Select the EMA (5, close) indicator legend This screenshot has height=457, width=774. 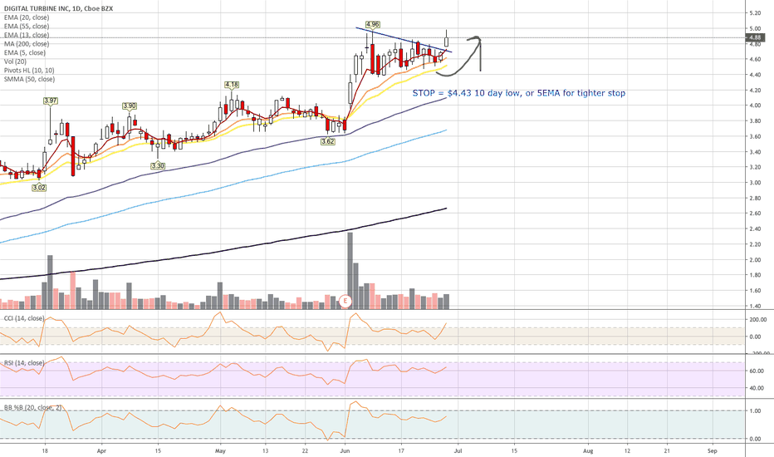pos(25,53)
